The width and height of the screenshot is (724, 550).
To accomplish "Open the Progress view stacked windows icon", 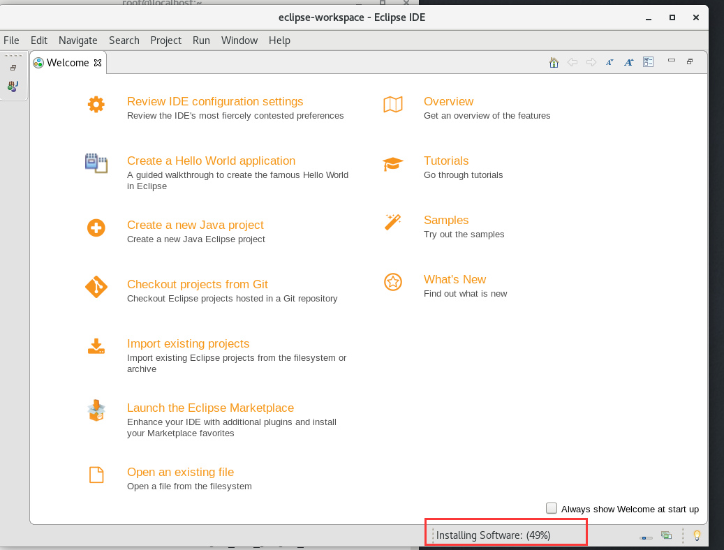I will [666, 535].
